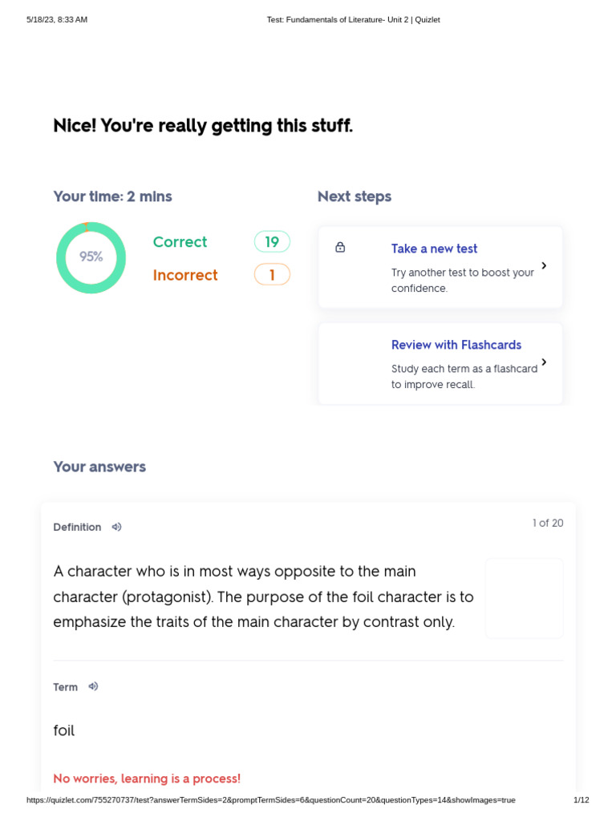The height and width of the screenshot is (821, 616).
Task: Click the Review with Flashcards link
Action: pyautogui.click(x=456, y=345)
